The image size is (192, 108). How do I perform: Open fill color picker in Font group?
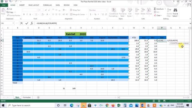42,14
